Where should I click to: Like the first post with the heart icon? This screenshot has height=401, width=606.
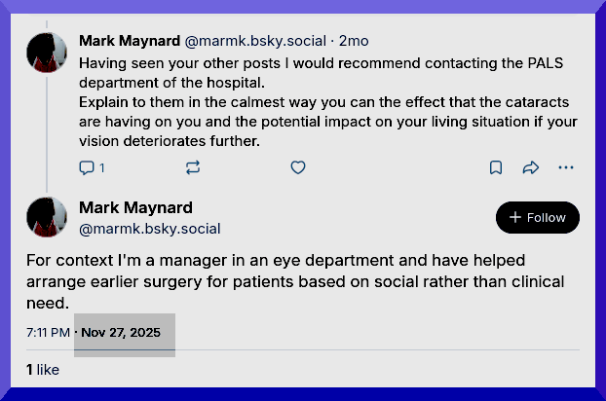pyautogui.click(x=298, y=167)
